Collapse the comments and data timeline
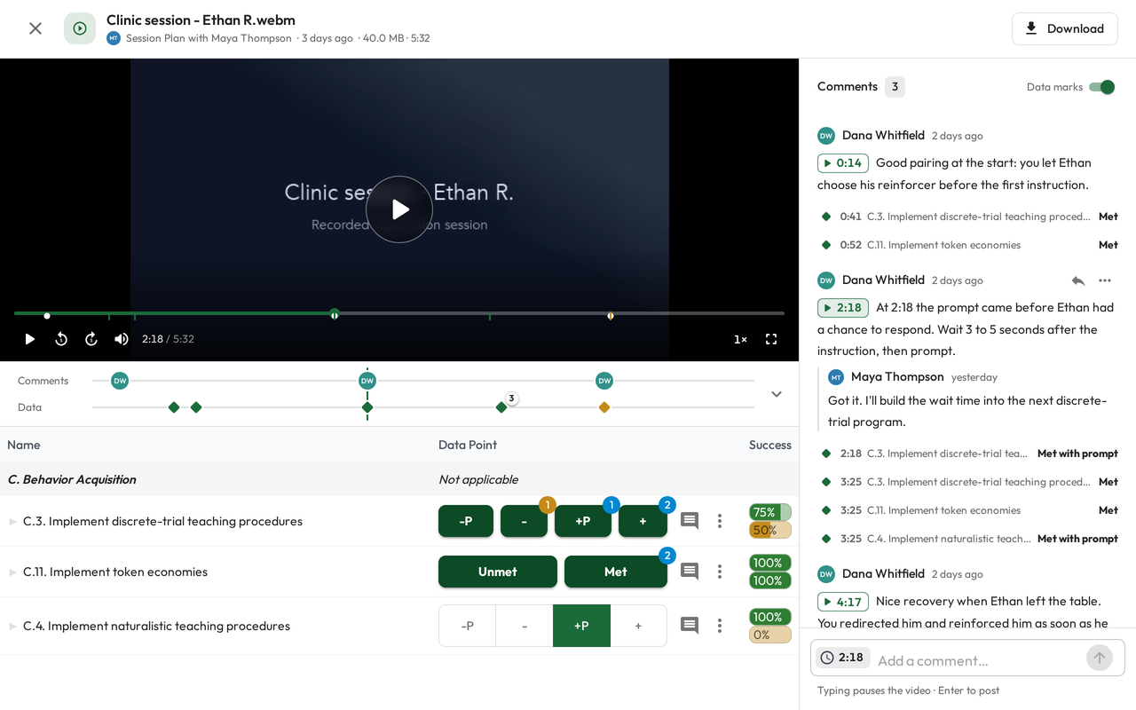The width and height of the screenshot is (1136, 710). point(777,394)
